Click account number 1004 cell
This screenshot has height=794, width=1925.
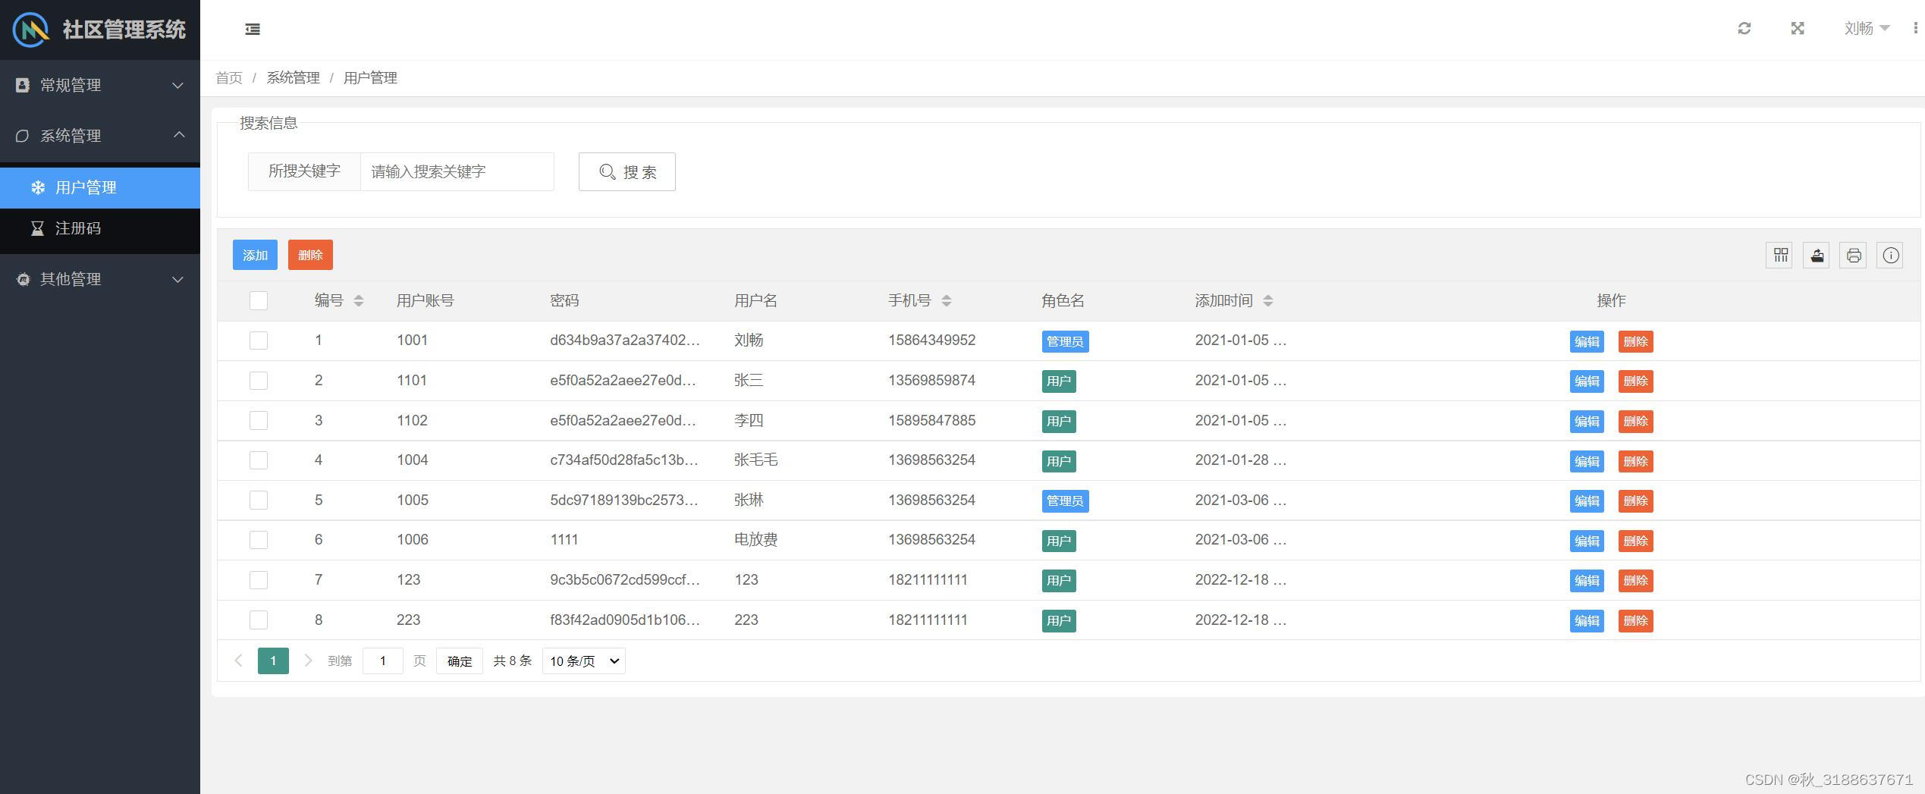pyautogui.click(x=413, y=460)
